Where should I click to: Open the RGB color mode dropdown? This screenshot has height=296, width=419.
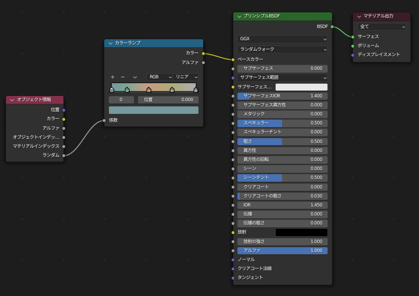pos(160,77)
